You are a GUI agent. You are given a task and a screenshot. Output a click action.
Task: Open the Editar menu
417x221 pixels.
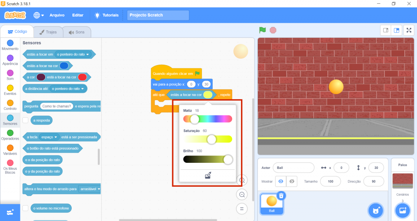pos(78,15)
